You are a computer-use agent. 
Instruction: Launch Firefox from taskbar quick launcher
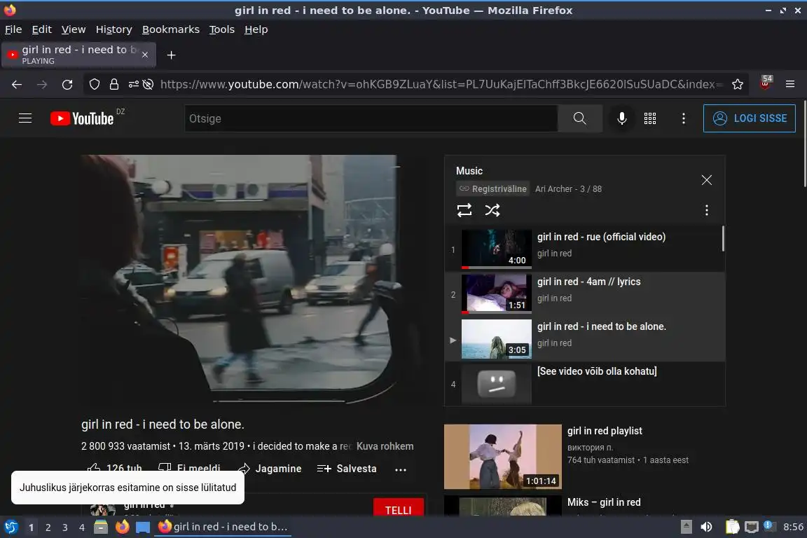(122, 527)
